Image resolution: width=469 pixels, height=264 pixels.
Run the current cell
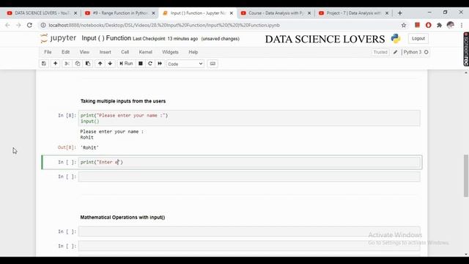[x=126, y=64]
